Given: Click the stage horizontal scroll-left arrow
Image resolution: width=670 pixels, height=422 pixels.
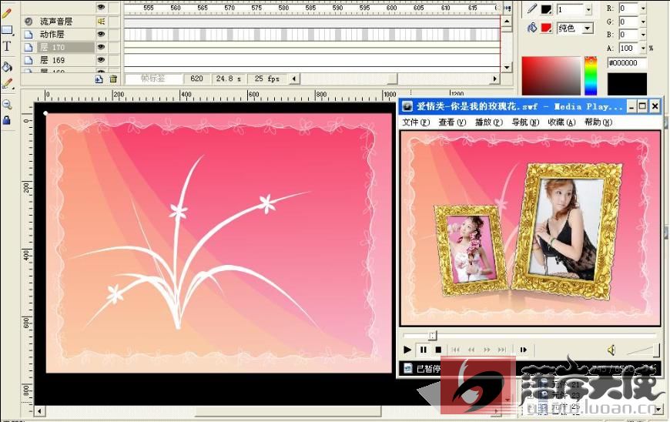Looking at the screenshot, I should (39, 411).
